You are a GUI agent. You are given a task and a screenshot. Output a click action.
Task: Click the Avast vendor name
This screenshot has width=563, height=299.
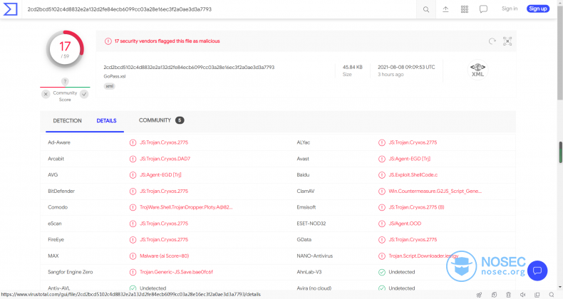point(303,159)
